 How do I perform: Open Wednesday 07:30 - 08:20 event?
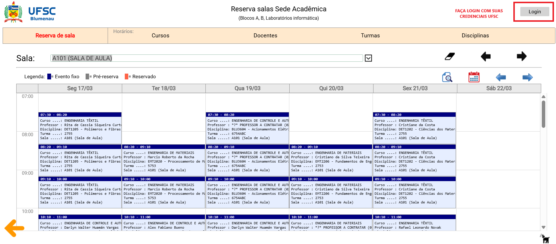click(247, 128)
